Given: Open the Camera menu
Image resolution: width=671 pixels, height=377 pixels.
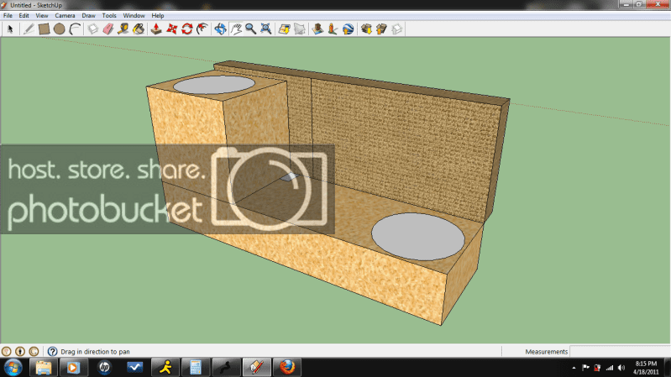Looking at the screenshot, I should coord(65,15).
